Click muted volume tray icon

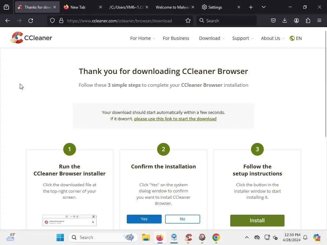click(275, 237)
